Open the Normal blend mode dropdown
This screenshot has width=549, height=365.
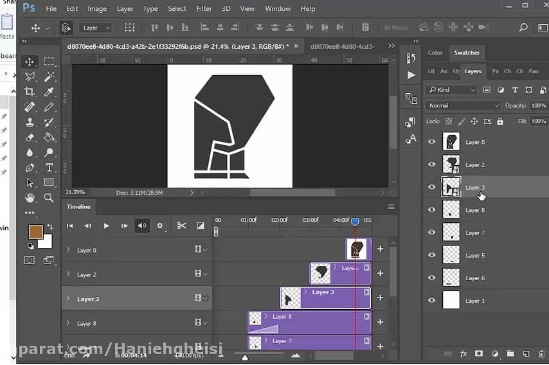tap(463, 105)
